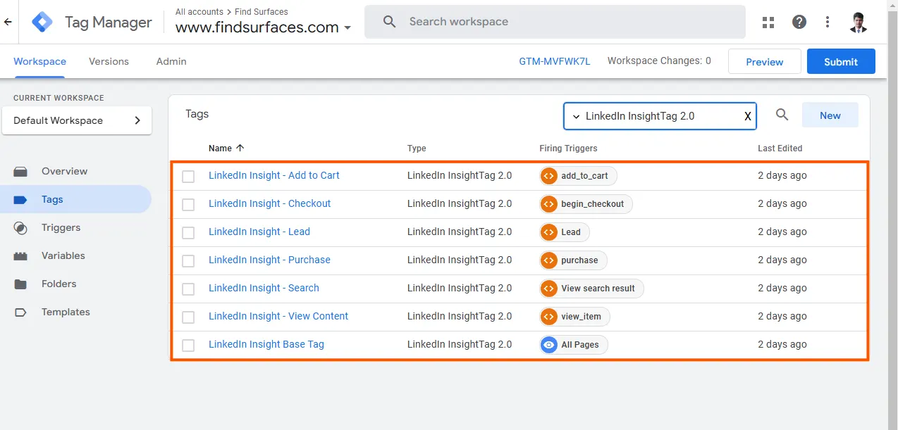Open the www.findsurfaces.com container dropdown
Image resolution: width=898 pixels, height=430 pixels.
coord(264,27)
